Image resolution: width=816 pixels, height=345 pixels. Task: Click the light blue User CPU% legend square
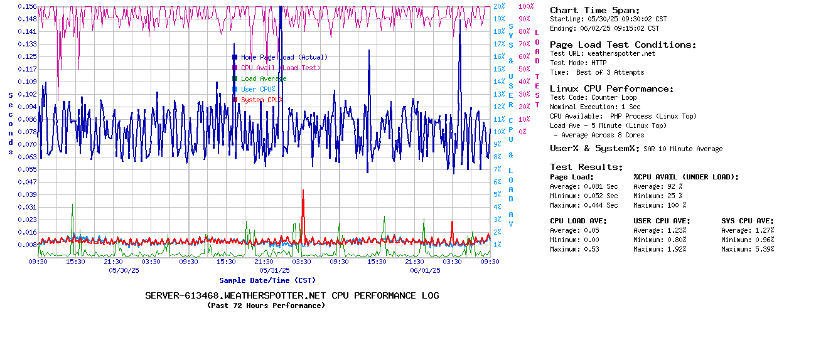tap(235, 89)
